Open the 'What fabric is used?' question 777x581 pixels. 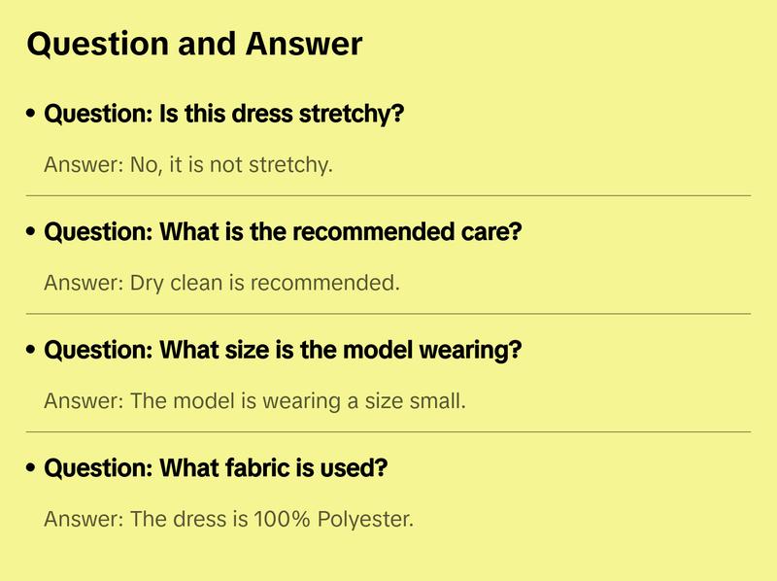[216, 468]
